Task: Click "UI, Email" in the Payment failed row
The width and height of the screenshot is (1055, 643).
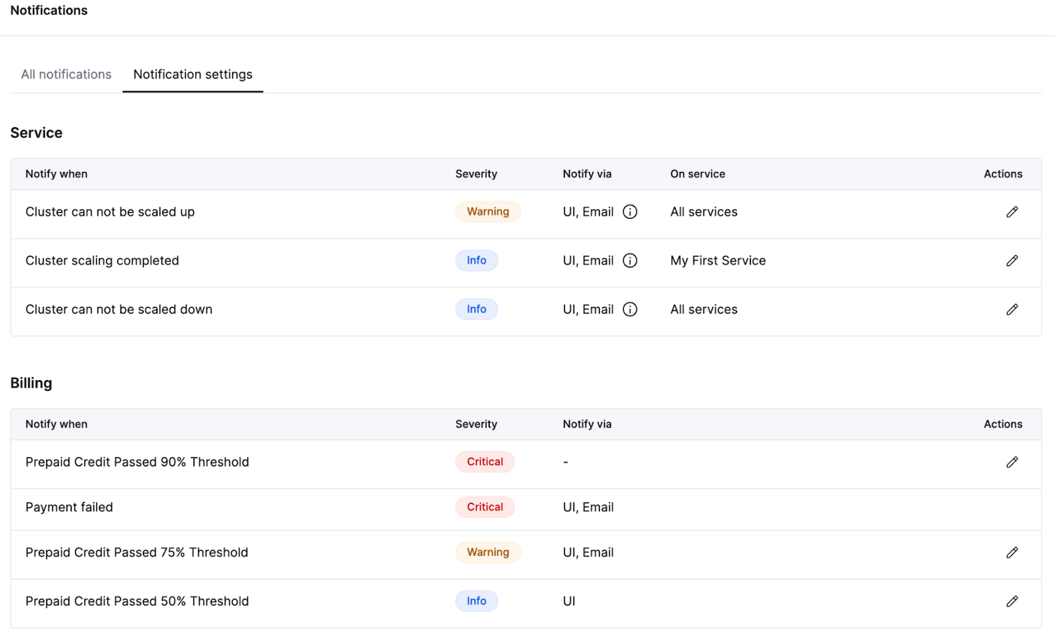Action: [587, 507]
